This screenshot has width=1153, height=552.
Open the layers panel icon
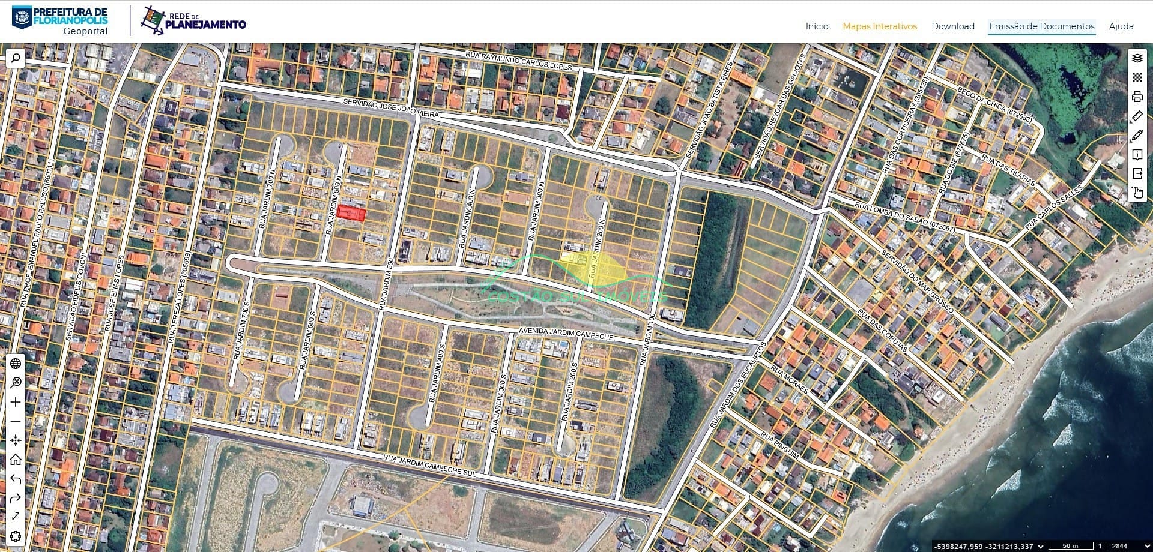(1137, 58)
